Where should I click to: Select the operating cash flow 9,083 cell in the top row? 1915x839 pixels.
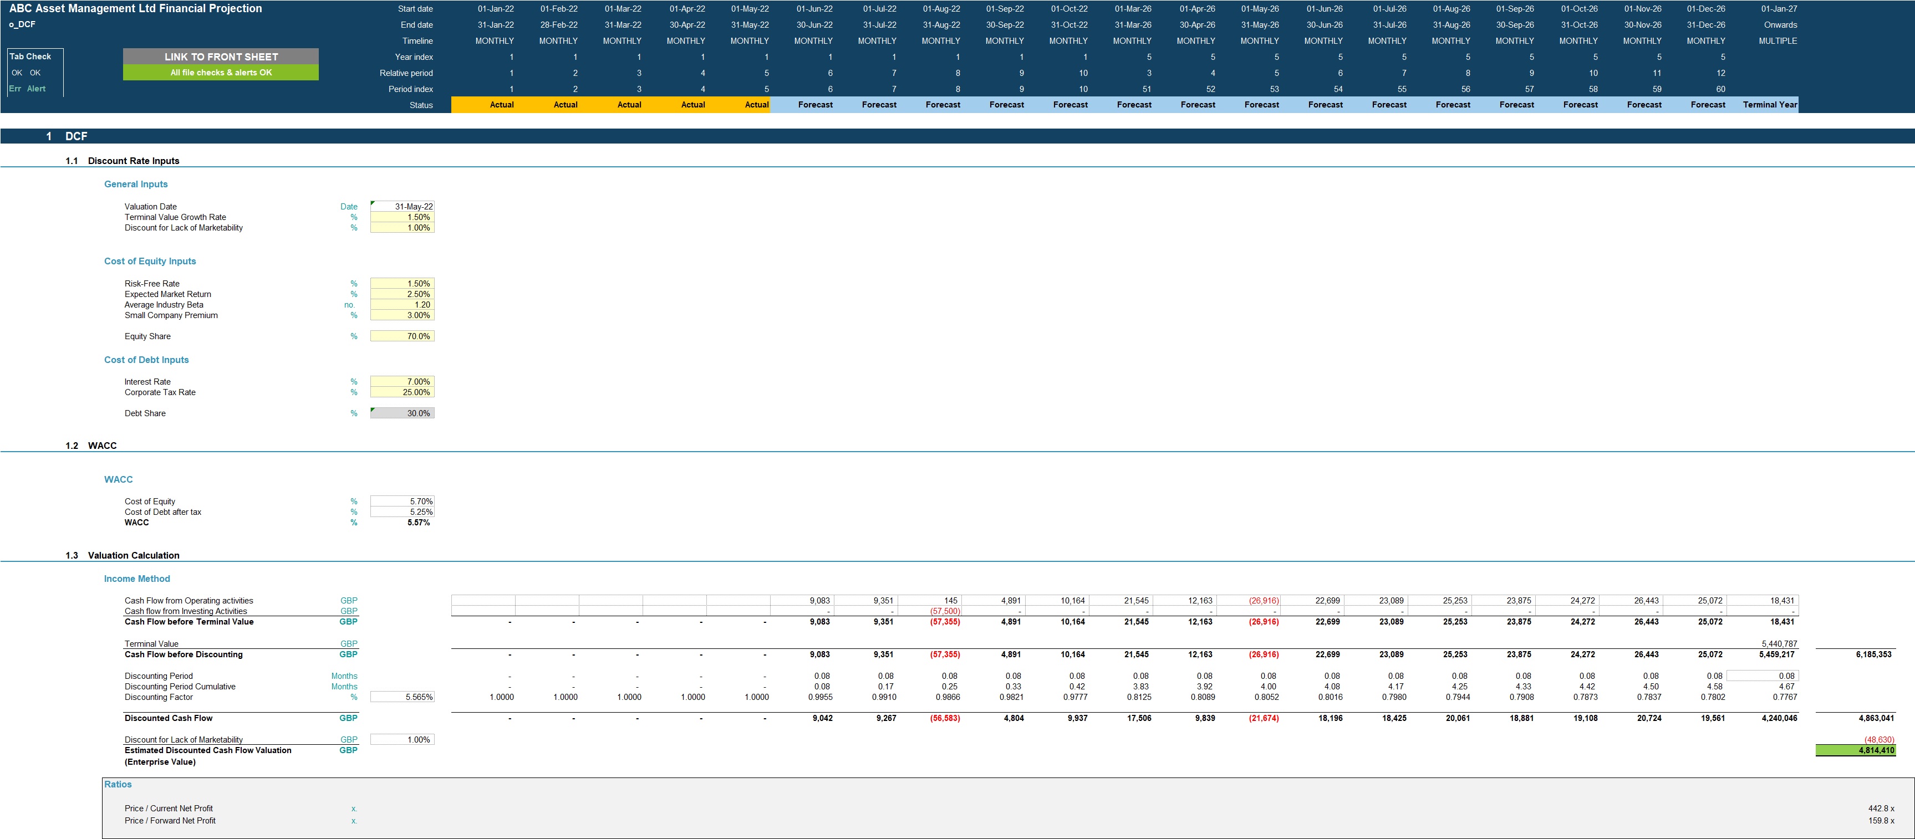802,601
